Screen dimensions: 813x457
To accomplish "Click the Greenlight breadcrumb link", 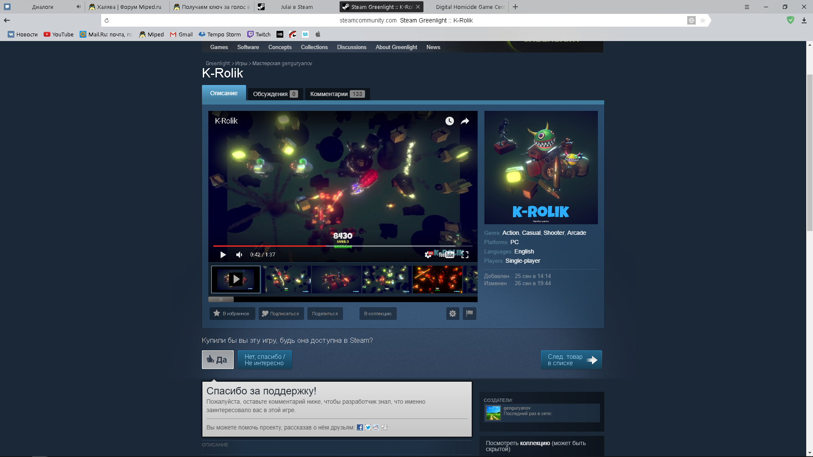I will pyautogui.click(x=218, y=63).
